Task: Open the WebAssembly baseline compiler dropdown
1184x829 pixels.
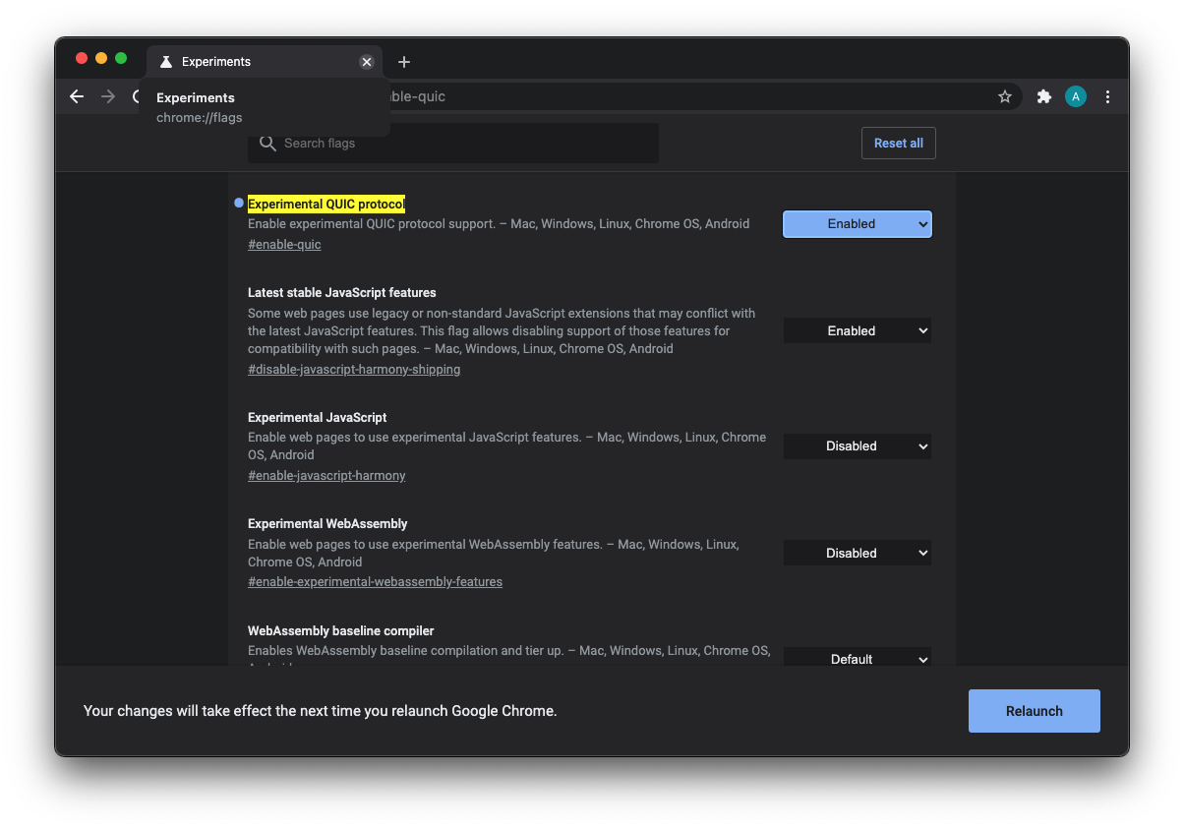Action: (x=857, y=658)
